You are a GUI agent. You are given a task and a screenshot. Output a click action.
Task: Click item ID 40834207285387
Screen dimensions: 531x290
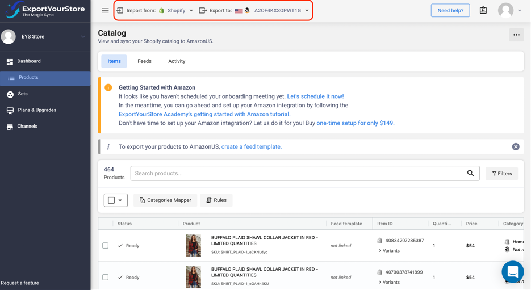click(404, 241)
